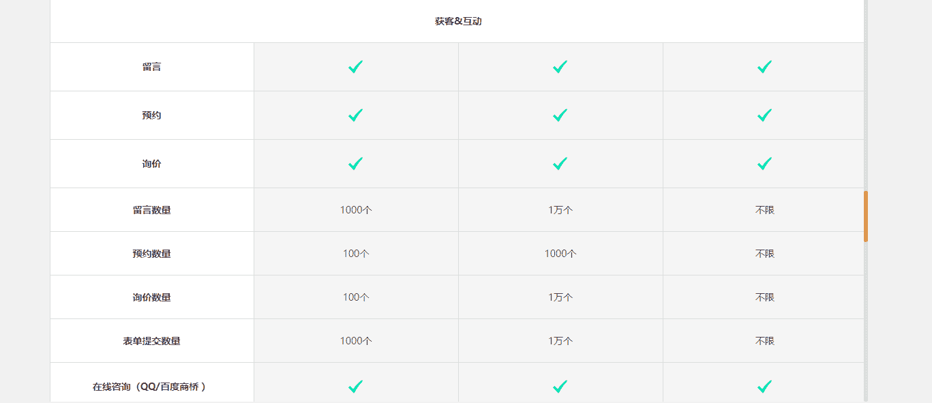Click the 在线咨询（QQ/百度商桥）label

click(149, 387)
